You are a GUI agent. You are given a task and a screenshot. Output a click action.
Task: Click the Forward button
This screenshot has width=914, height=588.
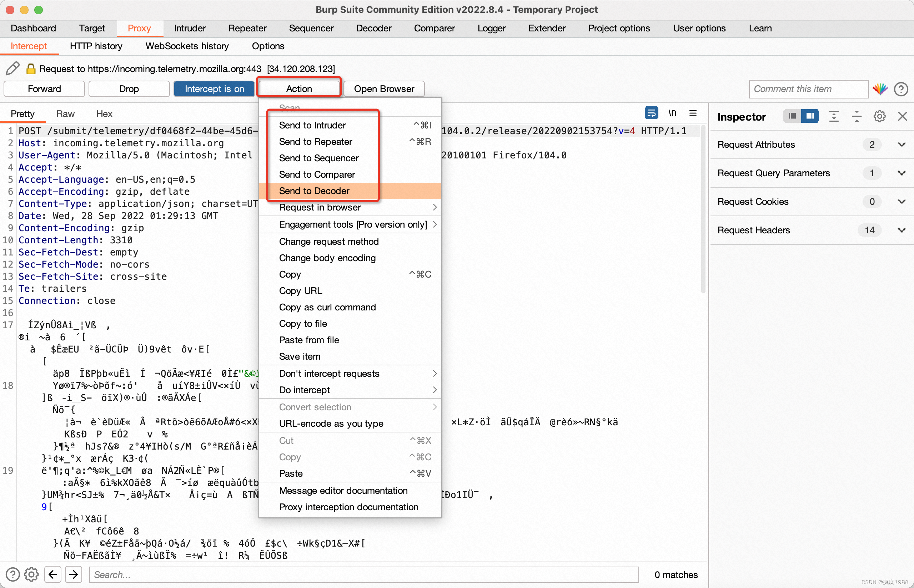44,88
